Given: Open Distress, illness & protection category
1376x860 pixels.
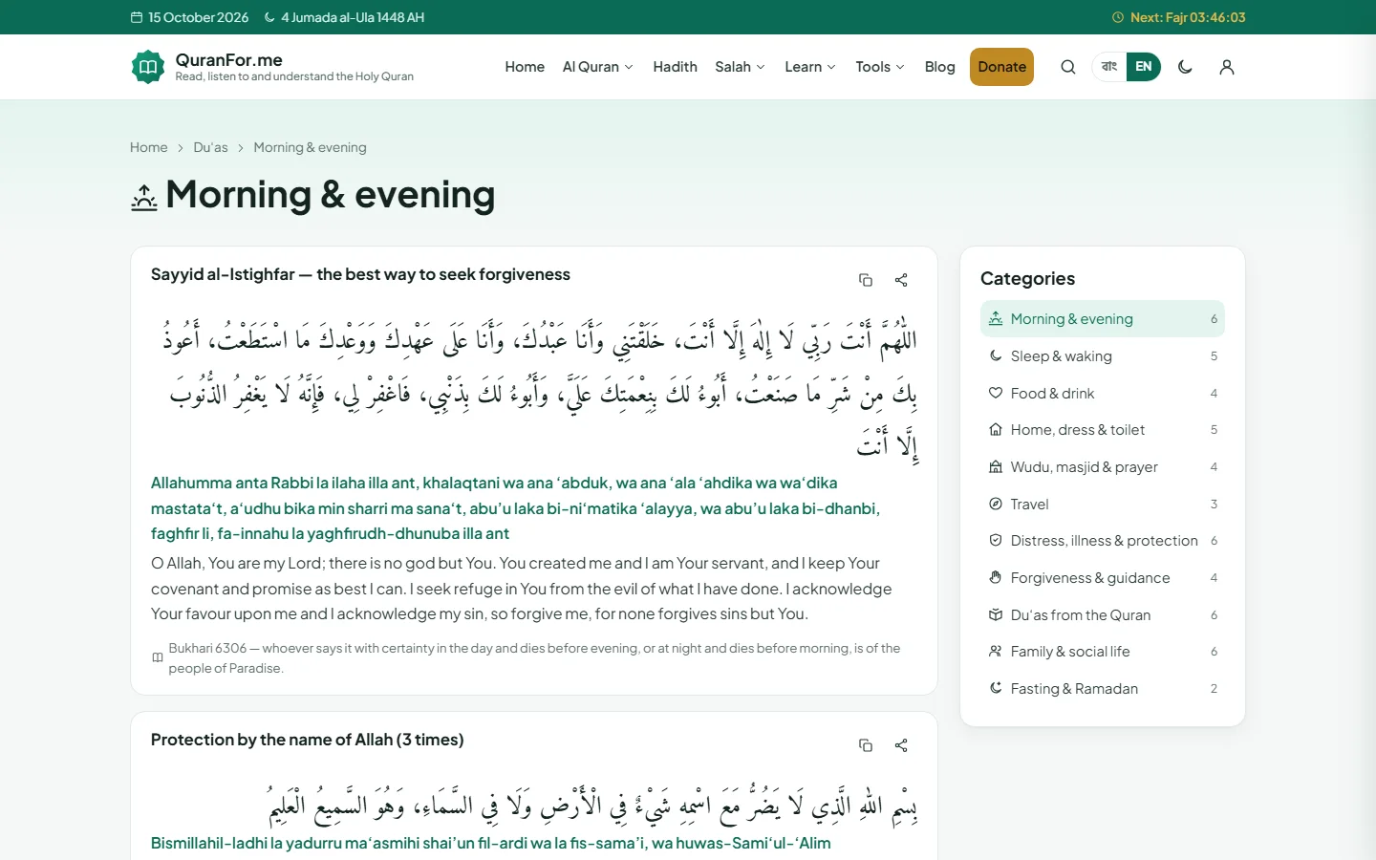Looking at the screenshot, I should coord(1102,541).
